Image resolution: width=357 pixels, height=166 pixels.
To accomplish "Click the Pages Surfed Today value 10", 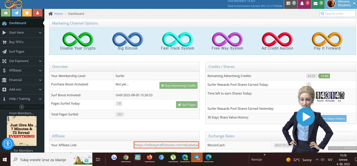I will click(119, 104).
